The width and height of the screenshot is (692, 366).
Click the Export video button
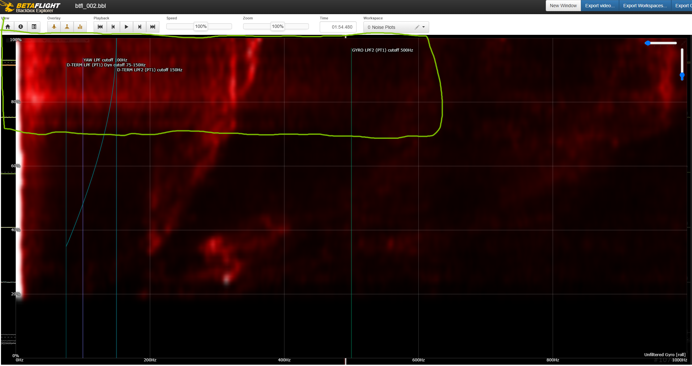point(600,6)
